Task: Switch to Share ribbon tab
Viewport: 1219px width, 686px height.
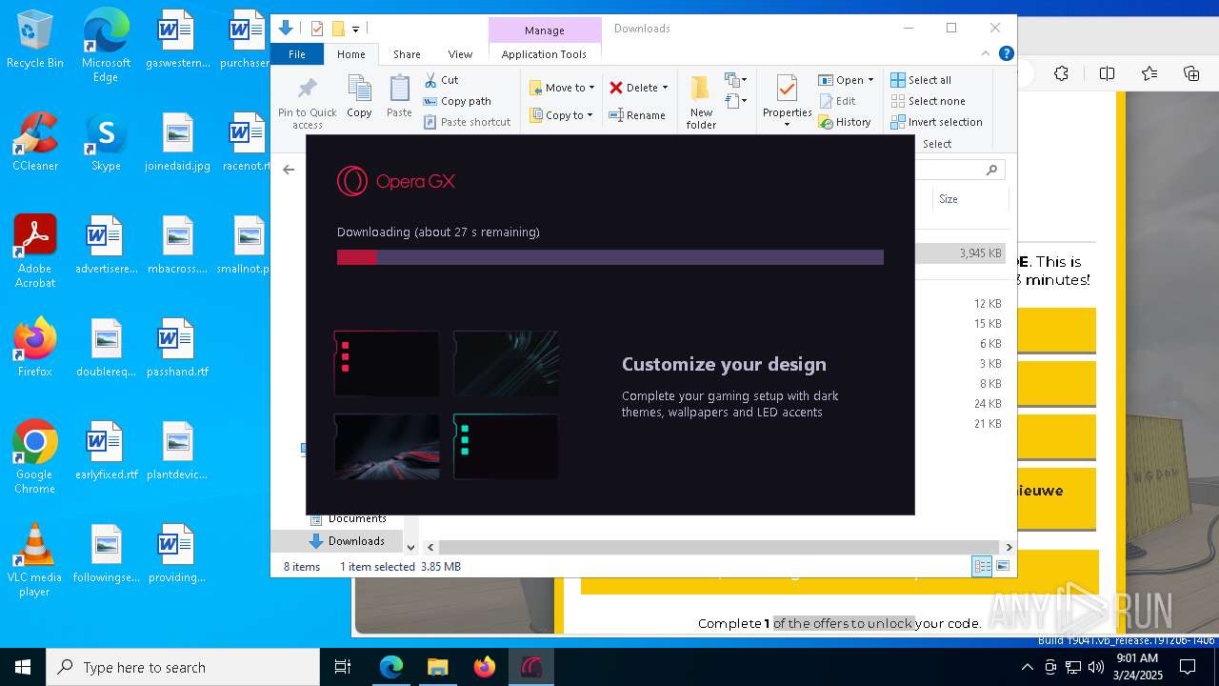Action: pyautogui.click(x=407, y=54)
